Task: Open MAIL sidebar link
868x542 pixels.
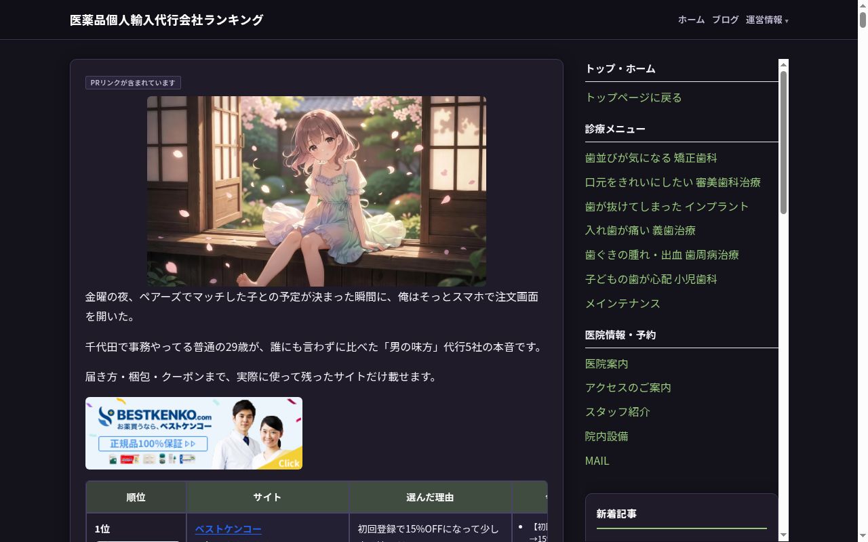Action: [597, 461]
